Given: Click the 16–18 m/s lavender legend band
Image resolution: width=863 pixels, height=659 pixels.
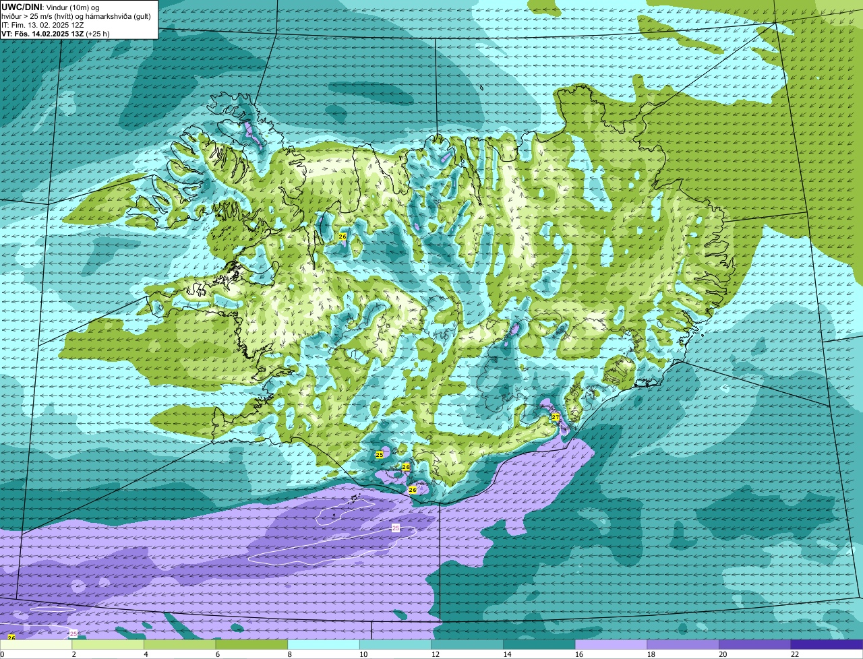Looking at the screenshot, I should click(x=611, y=644).
